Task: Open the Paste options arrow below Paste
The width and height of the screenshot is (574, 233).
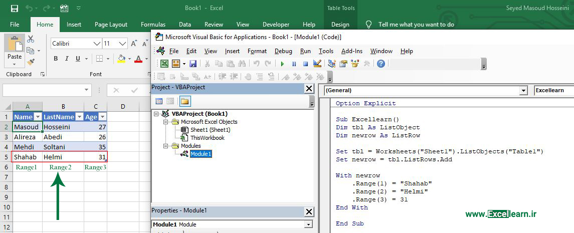Action: (x=14, y=65)
